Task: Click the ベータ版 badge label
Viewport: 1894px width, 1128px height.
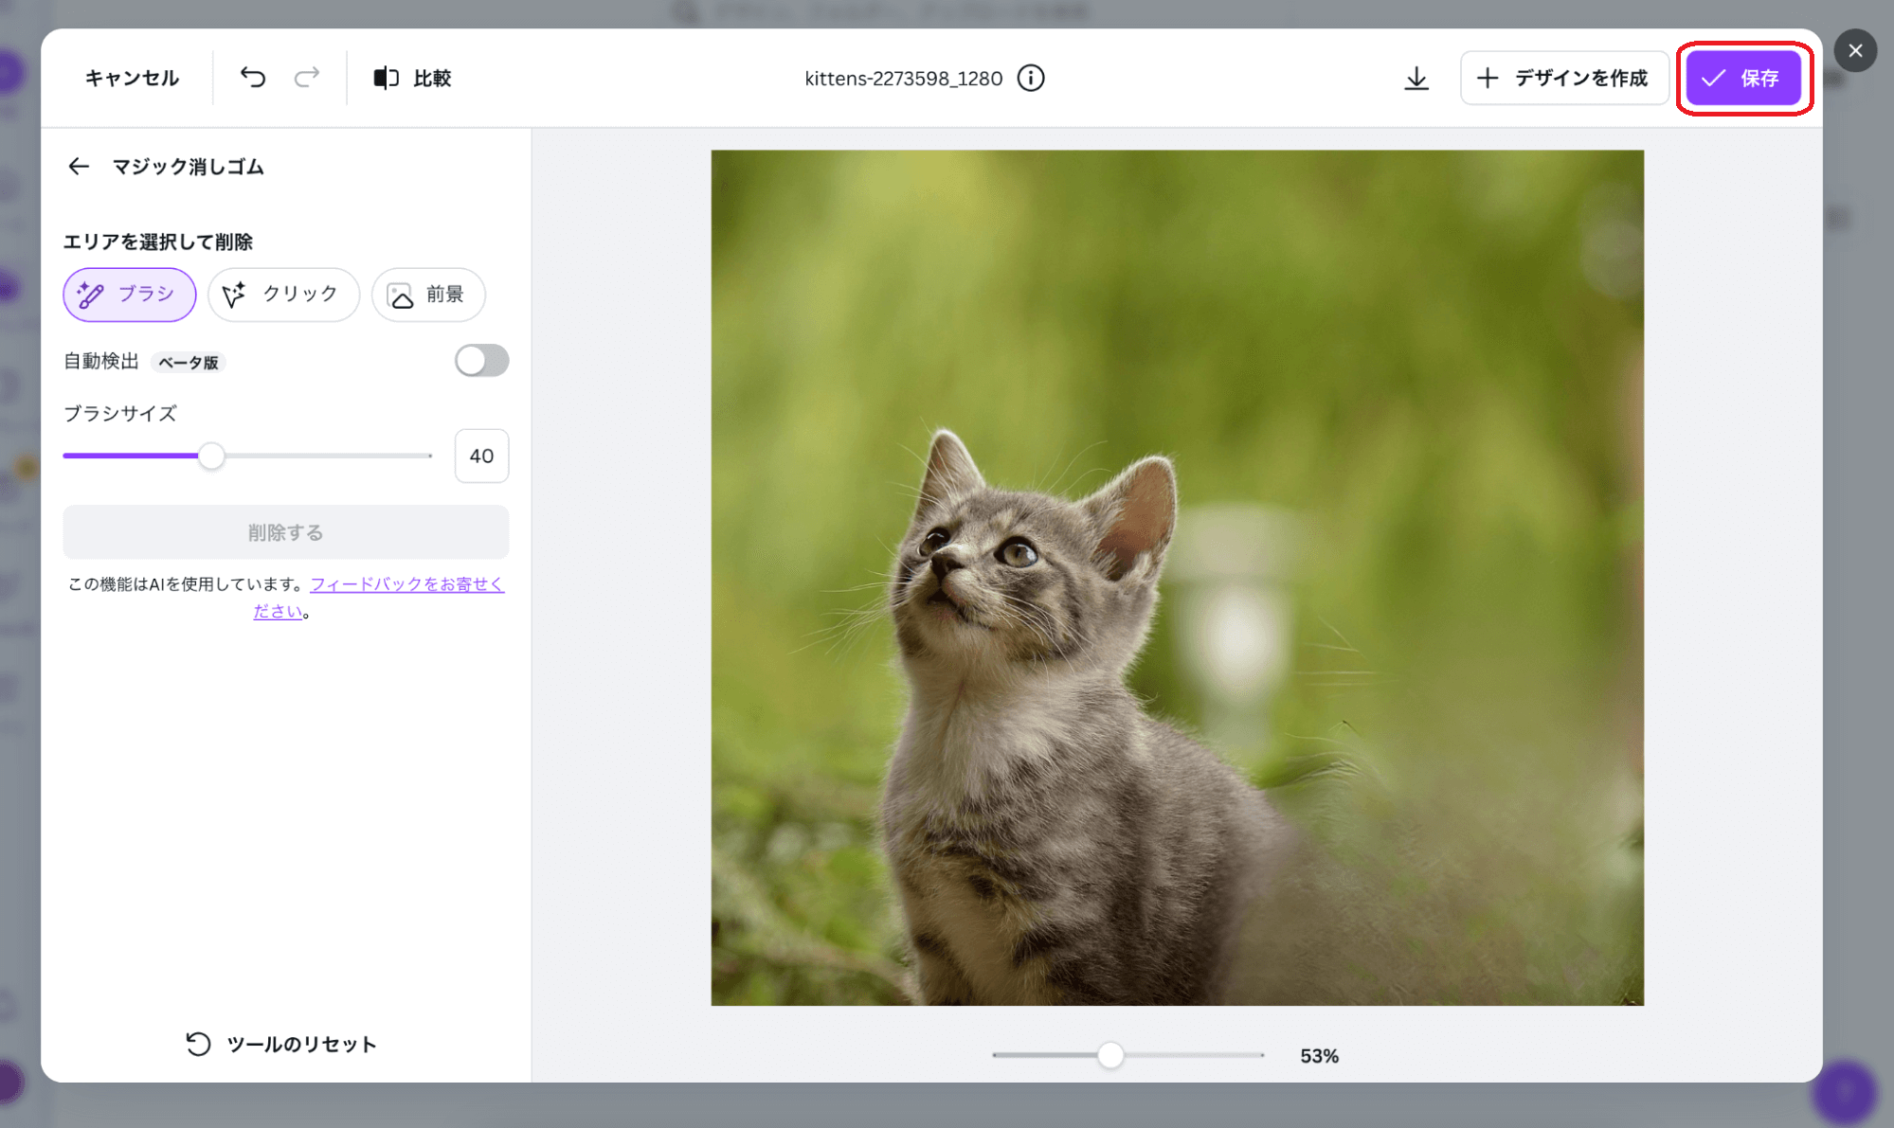Action: pyautogui.click(x=188, y=363)
